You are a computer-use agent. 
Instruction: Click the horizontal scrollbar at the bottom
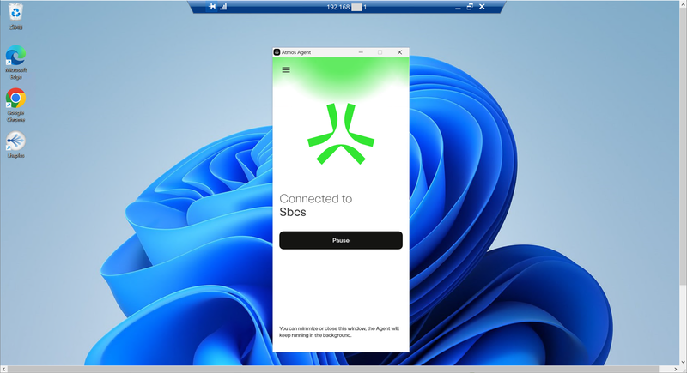coord(333,370)
